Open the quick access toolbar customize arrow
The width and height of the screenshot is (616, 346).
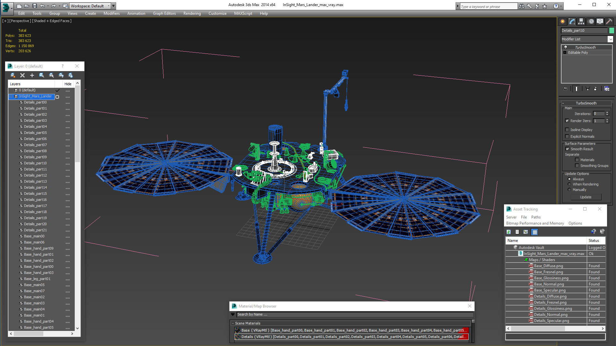114,6
